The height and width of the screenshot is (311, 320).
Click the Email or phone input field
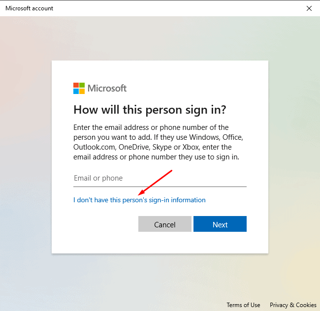160,178
